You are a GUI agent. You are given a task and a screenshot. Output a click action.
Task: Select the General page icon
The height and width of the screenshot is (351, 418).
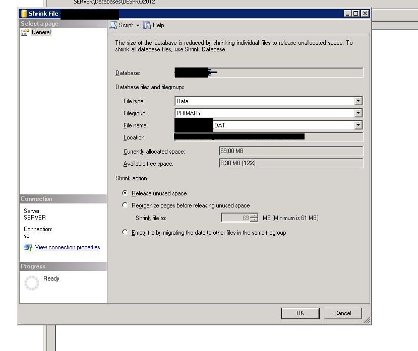coord(25,32)
